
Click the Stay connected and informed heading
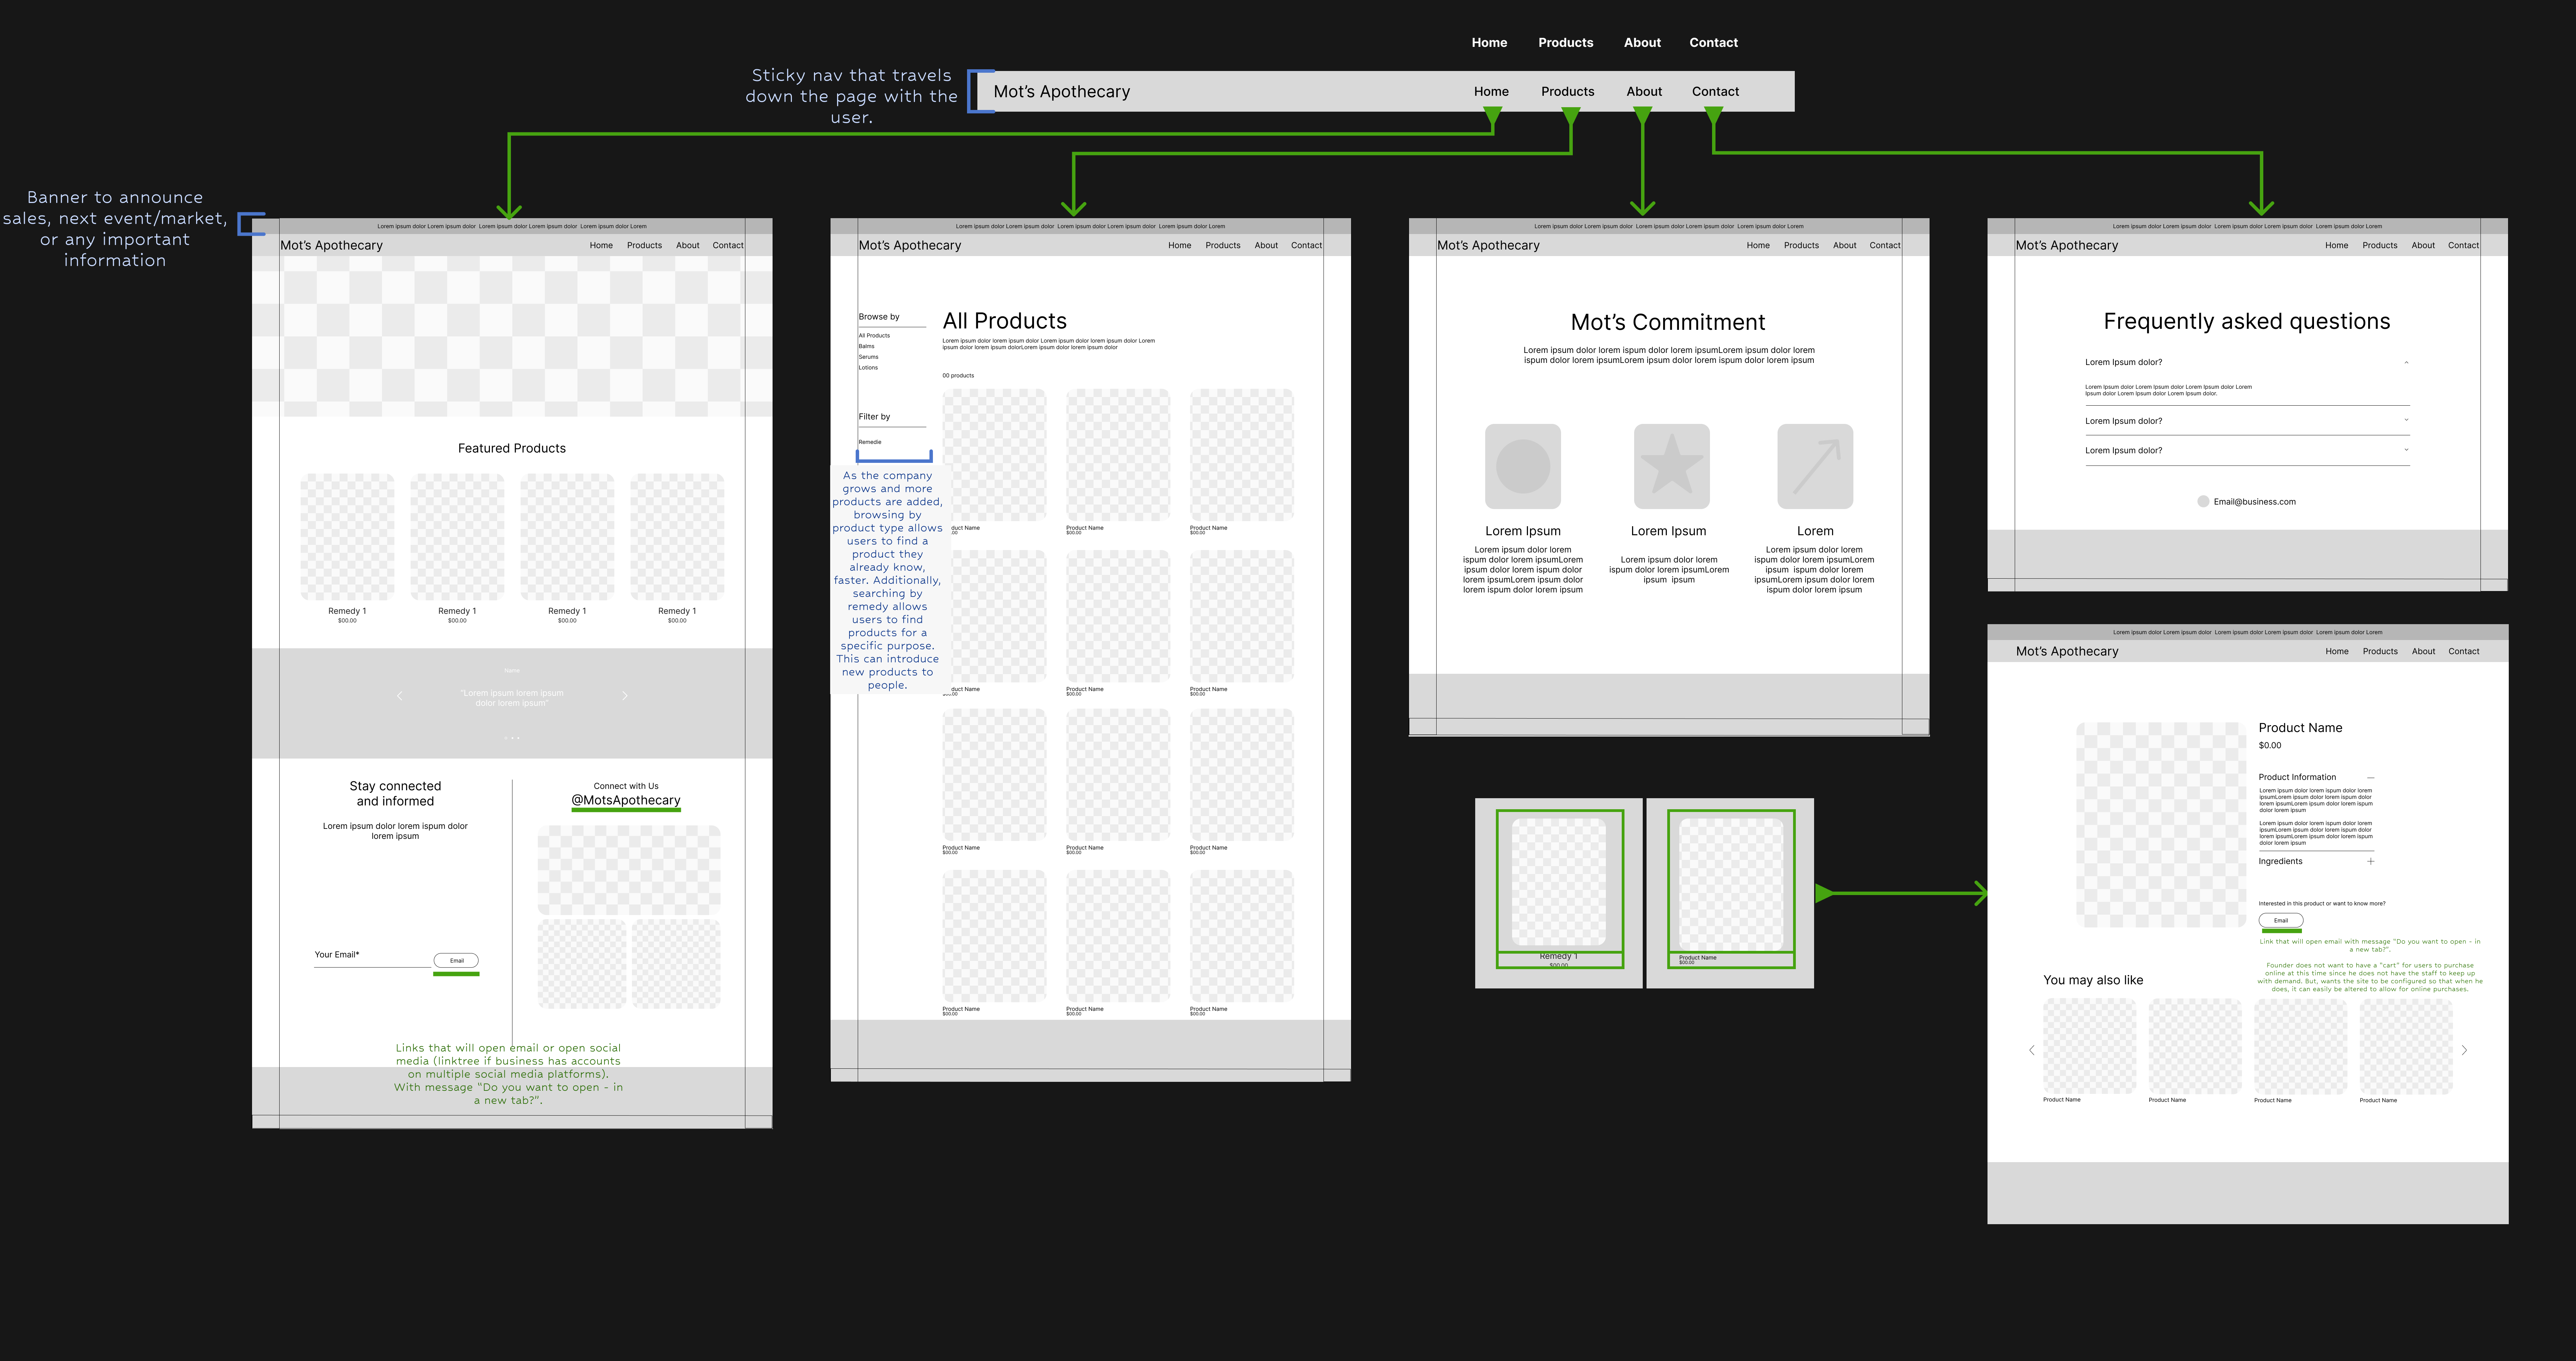(x=395, y=794)
